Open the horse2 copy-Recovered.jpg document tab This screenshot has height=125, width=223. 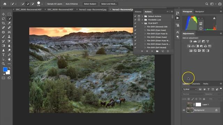point(93,9)
